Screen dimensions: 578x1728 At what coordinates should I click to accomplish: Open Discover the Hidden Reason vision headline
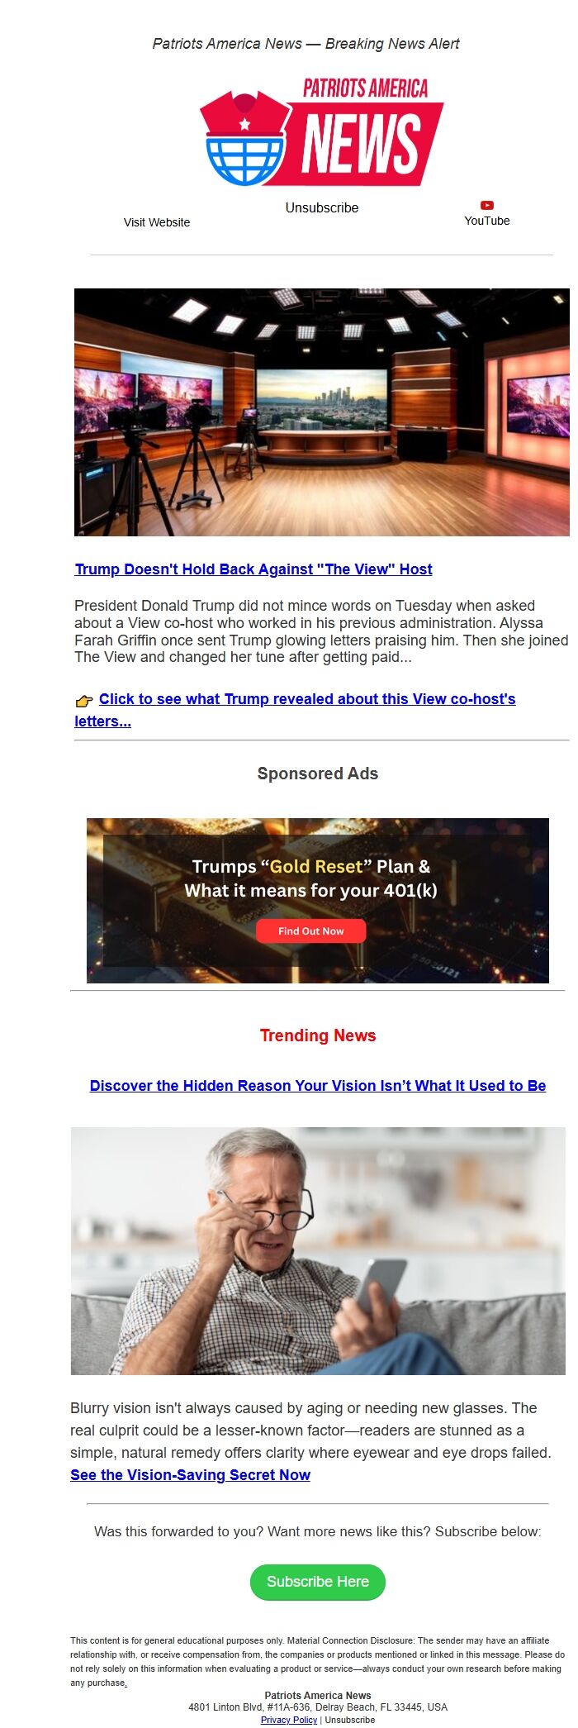tap(318, 1086)
